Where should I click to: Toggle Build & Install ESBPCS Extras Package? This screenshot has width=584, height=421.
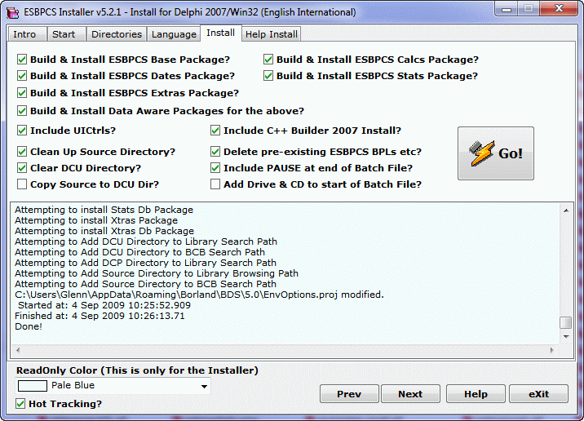(22, 93)
